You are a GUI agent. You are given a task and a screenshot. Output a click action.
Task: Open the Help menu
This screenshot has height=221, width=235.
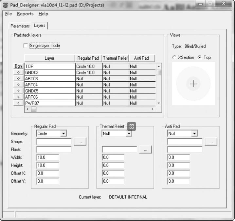43,14
